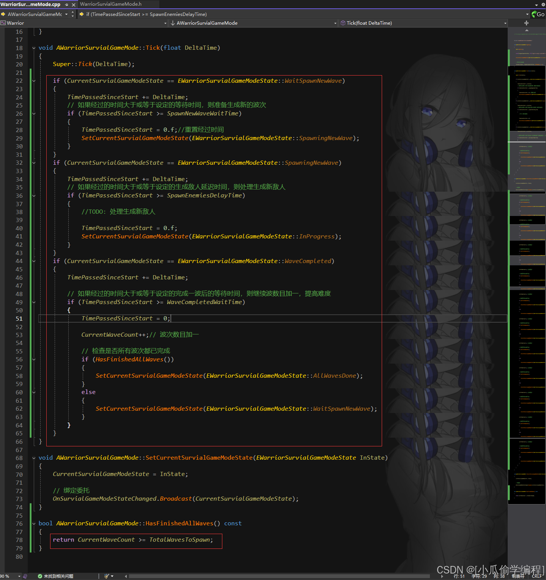Viewport: 546px width, 580px height.
Task: Open the Warrior project dropdown
Action: coord(165,23)
